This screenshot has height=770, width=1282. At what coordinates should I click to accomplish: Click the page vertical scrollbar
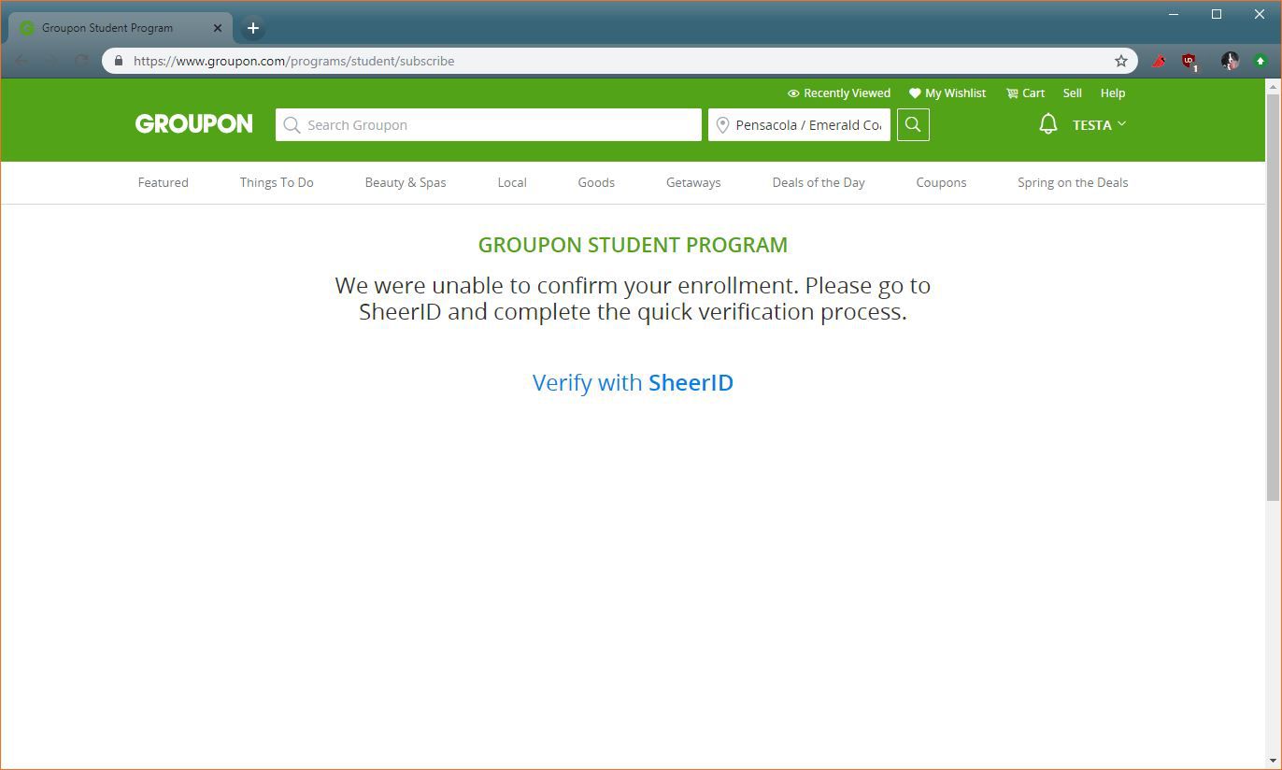1273,297
